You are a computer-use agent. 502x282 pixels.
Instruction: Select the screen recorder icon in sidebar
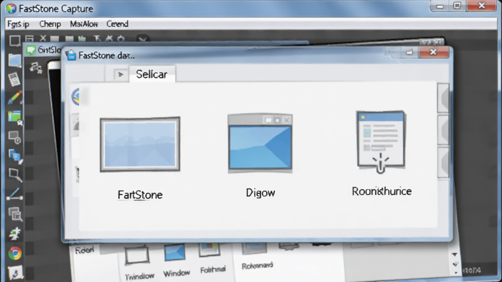coord(15,137)
